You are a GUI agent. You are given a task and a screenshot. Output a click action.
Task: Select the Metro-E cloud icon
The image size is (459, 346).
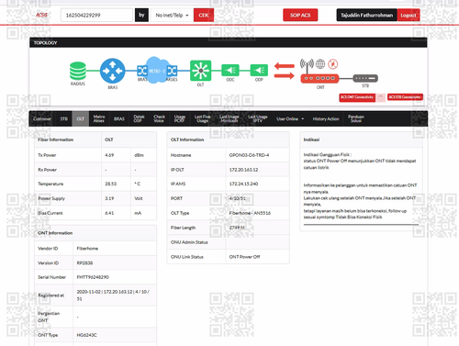tap(157, 70)
